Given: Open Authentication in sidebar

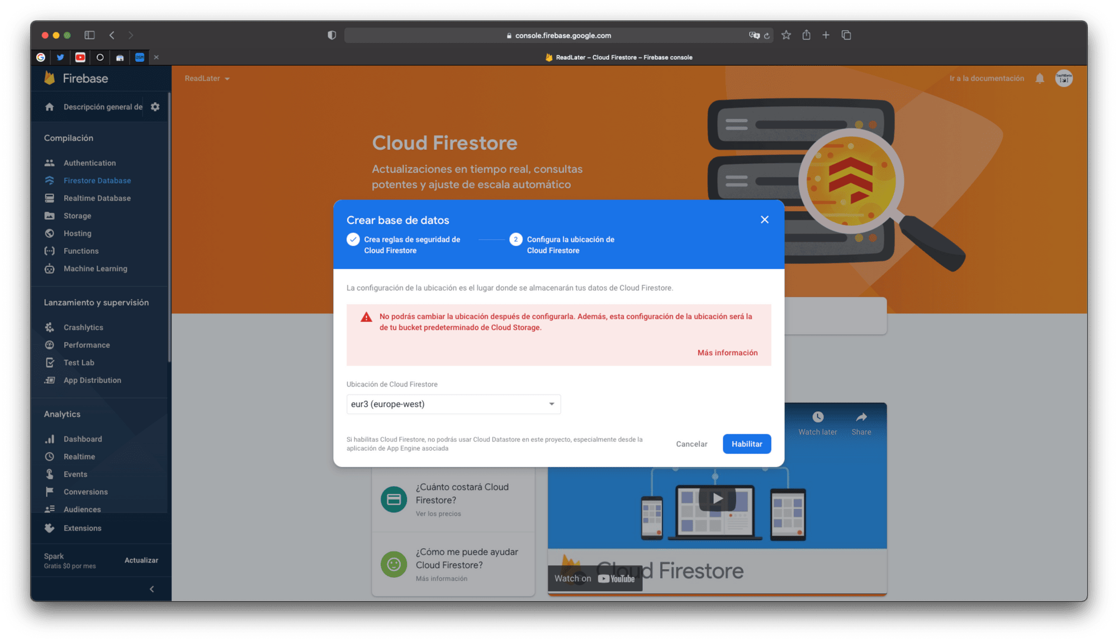Looking at the screenshot, I should [x=89, y=163].
